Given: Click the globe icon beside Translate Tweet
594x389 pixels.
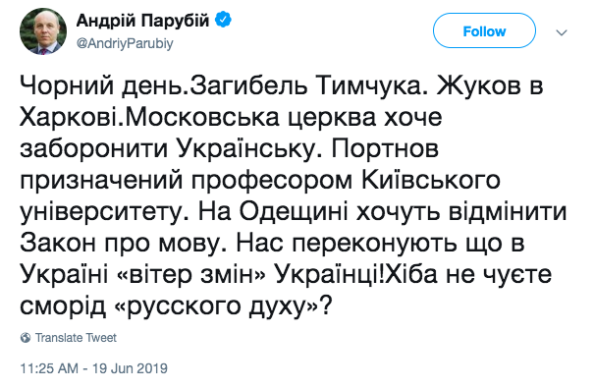Looking at the screenshot, I should (26, 338).
